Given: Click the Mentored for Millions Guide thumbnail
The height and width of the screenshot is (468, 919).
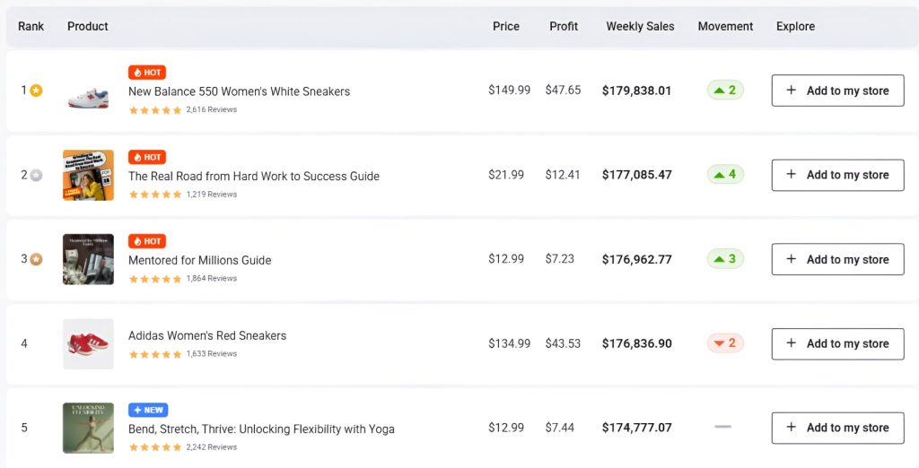Looking at the screenshot, I should [88, 259].
